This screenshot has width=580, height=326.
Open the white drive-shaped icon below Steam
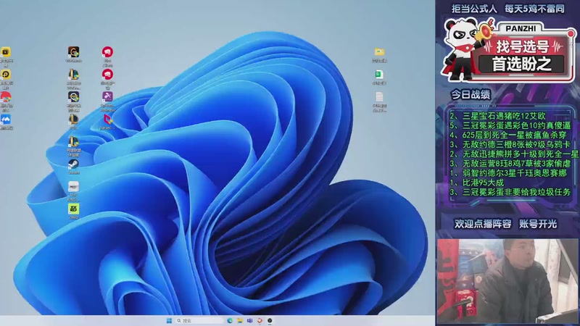[x=73, y=186]
